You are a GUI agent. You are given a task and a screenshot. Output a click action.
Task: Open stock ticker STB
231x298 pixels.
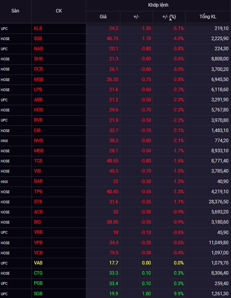point(38,202)
